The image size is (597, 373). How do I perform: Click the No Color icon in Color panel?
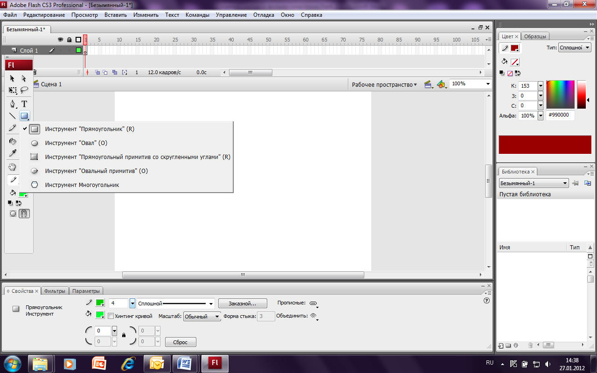pyautogui.click(x=510, y=73)
